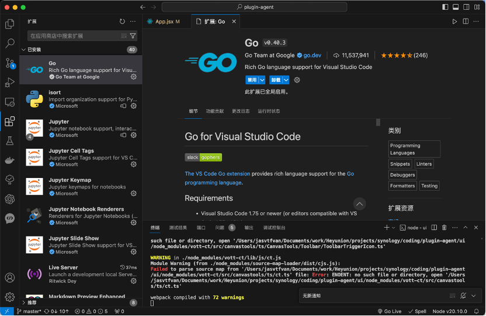
Task: Open the Explorer view in activity bar
Action: click(x=9, y=24)
